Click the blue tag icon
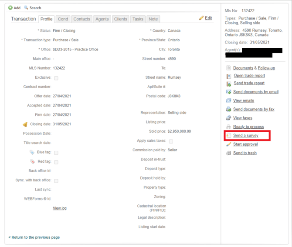Image resolution: width=292 pixels, height=247 pixels. coord(32,152)
